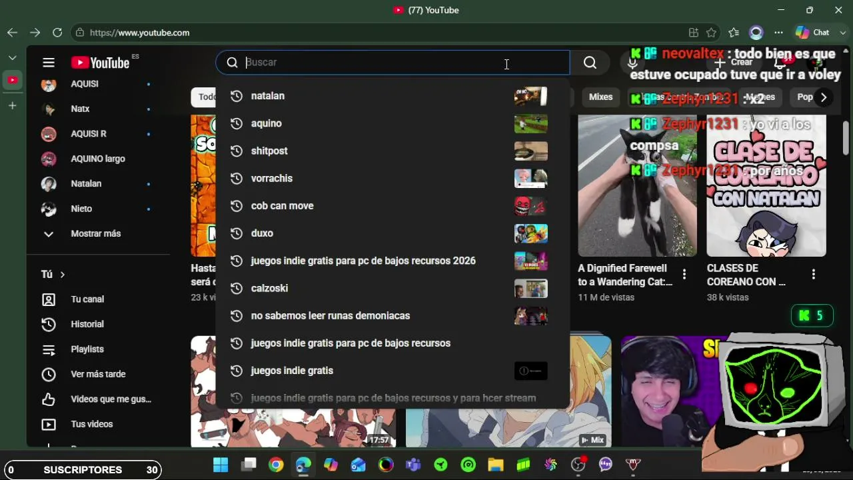
Task: Open the AQUINO largo channel subscription
Action: click(99, 159)
